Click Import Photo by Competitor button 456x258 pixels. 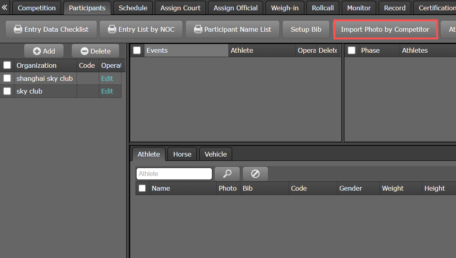(x=385, y=29)
